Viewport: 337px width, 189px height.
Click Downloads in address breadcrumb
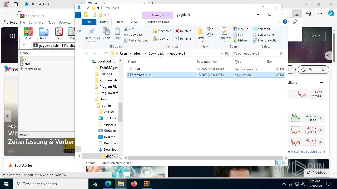coord(156,54)
